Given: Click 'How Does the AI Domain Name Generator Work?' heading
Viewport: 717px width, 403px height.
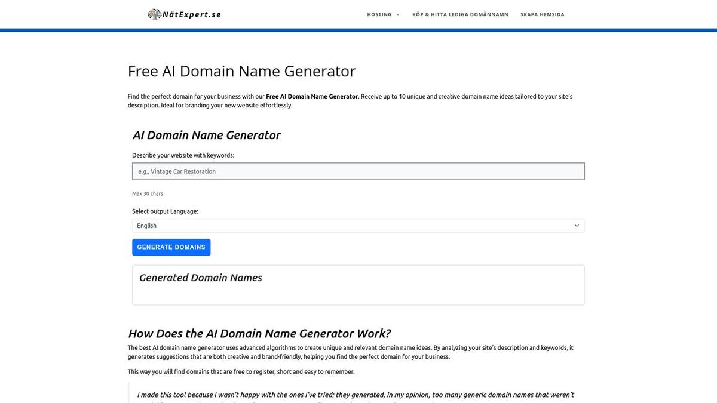Looking at the screenshot, I should pyautogui.click(x=259, y=333).
